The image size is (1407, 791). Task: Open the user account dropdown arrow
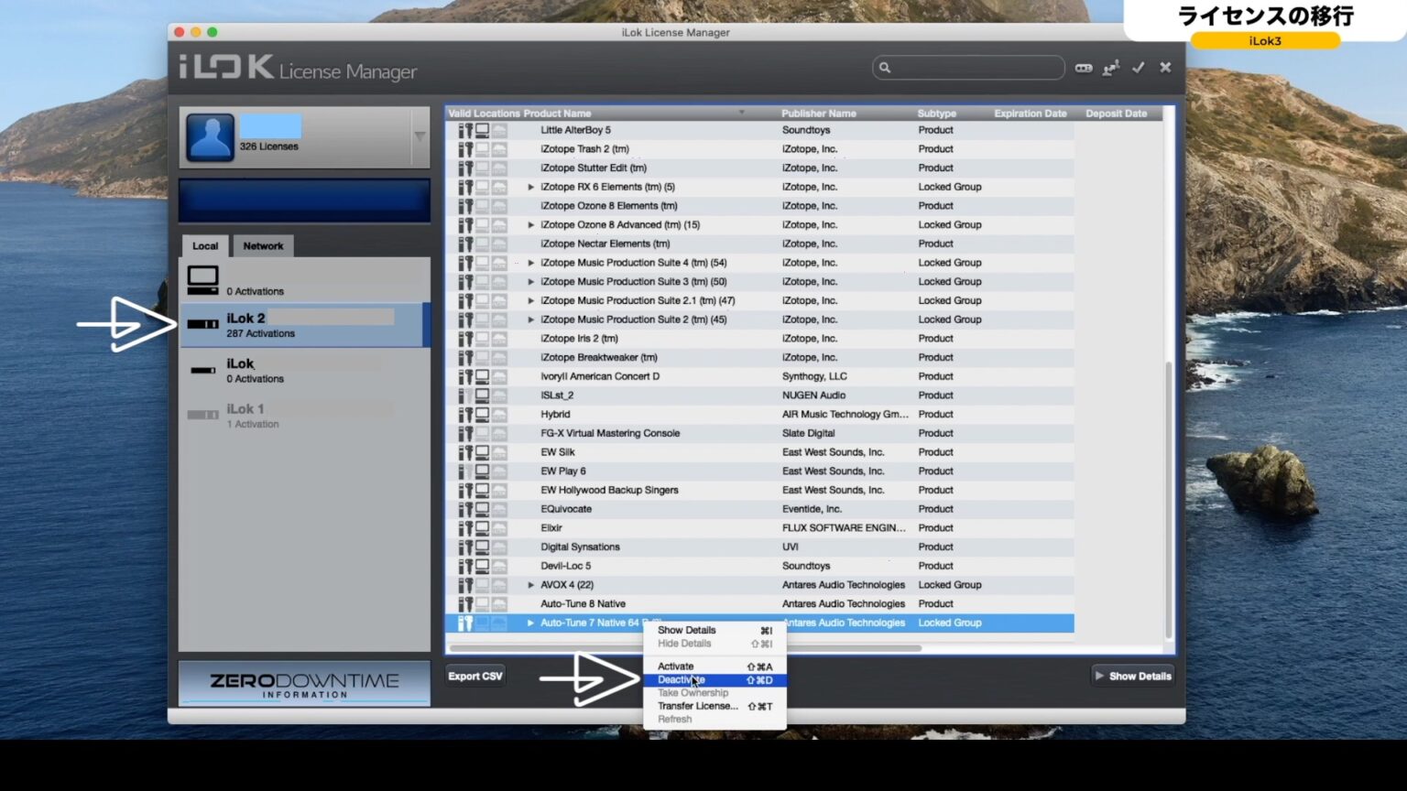[x=420, y=137]
